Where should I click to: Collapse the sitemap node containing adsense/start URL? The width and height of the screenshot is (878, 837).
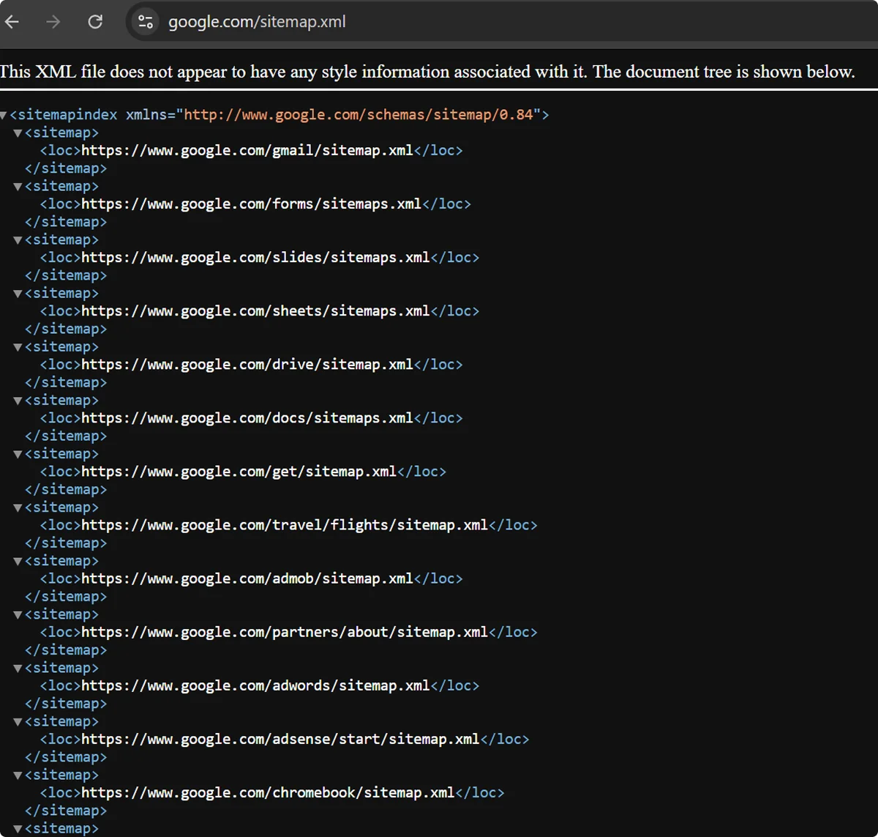18,721
